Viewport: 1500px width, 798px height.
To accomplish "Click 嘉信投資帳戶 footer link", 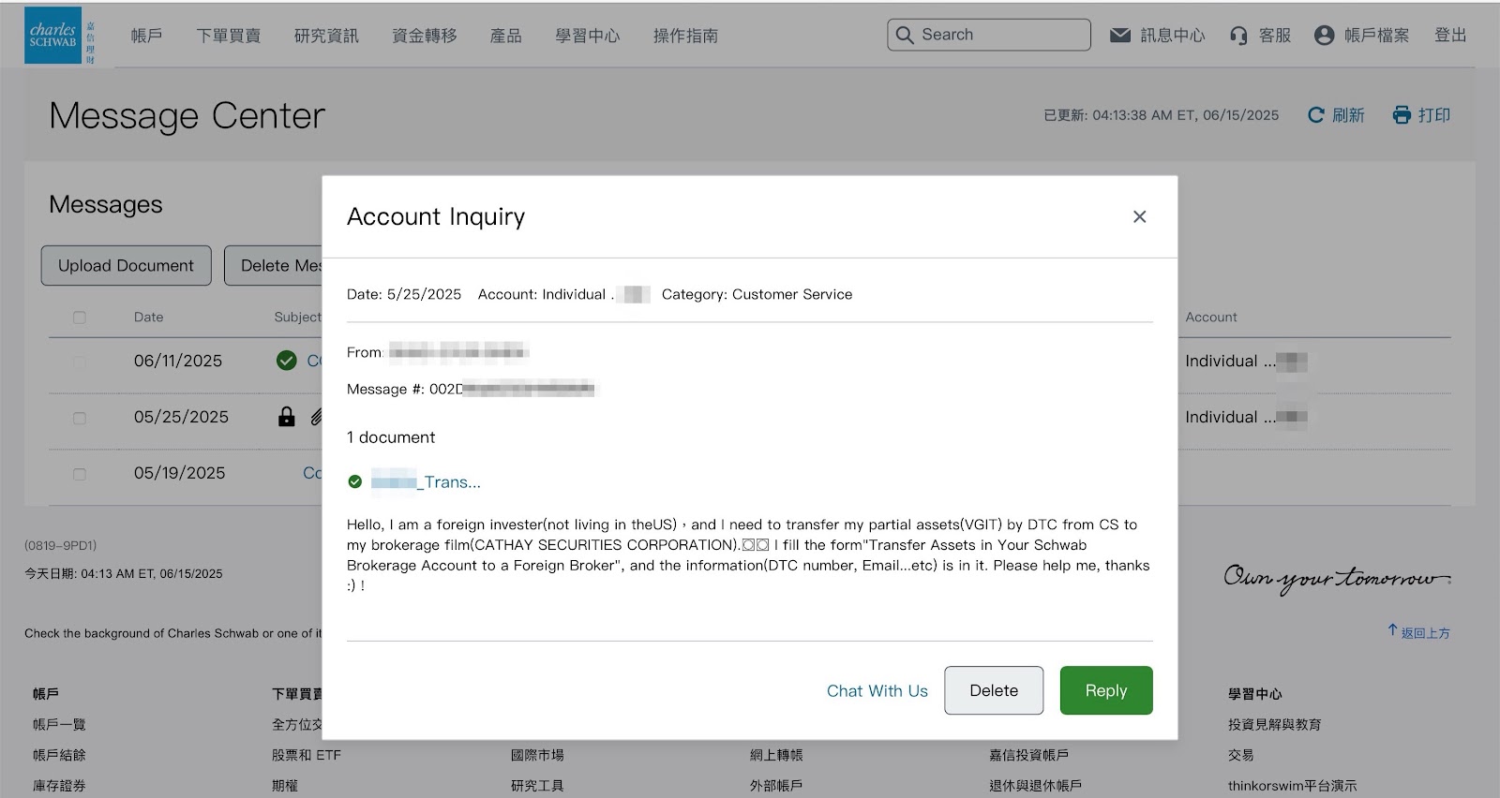I will [1028, 755].
